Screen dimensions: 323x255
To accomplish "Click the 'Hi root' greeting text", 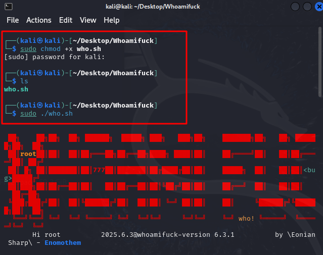I will coord(46,235).
